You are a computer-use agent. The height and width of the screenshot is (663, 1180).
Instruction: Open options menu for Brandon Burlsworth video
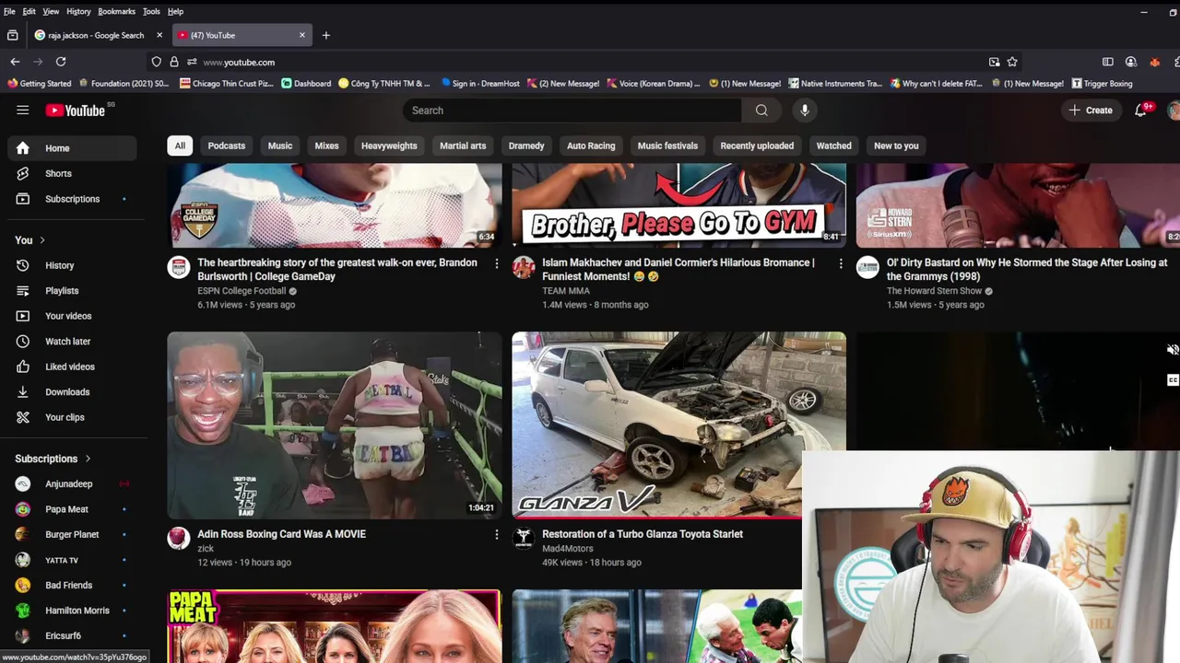point(496,263)
